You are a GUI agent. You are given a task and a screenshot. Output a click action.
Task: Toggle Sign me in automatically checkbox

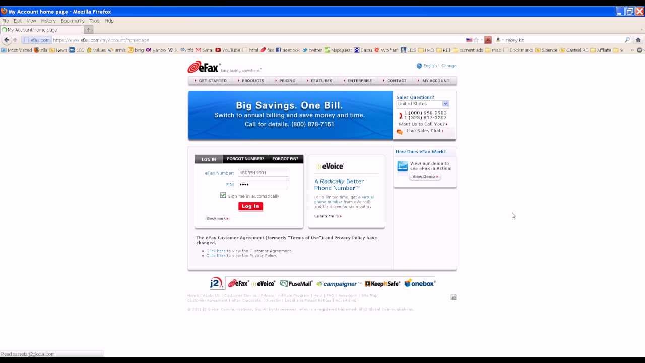click(x=223, y=195)
